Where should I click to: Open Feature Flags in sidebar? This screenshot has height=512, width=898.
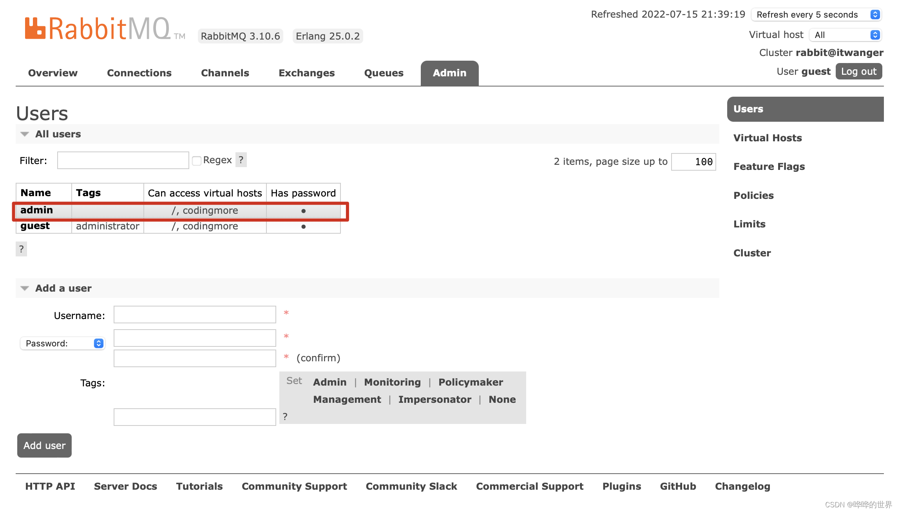769,167
